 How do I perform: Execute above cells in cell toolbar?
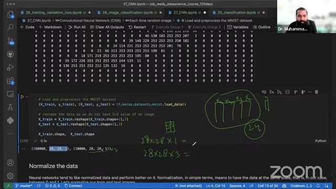[x=271, y=92]
